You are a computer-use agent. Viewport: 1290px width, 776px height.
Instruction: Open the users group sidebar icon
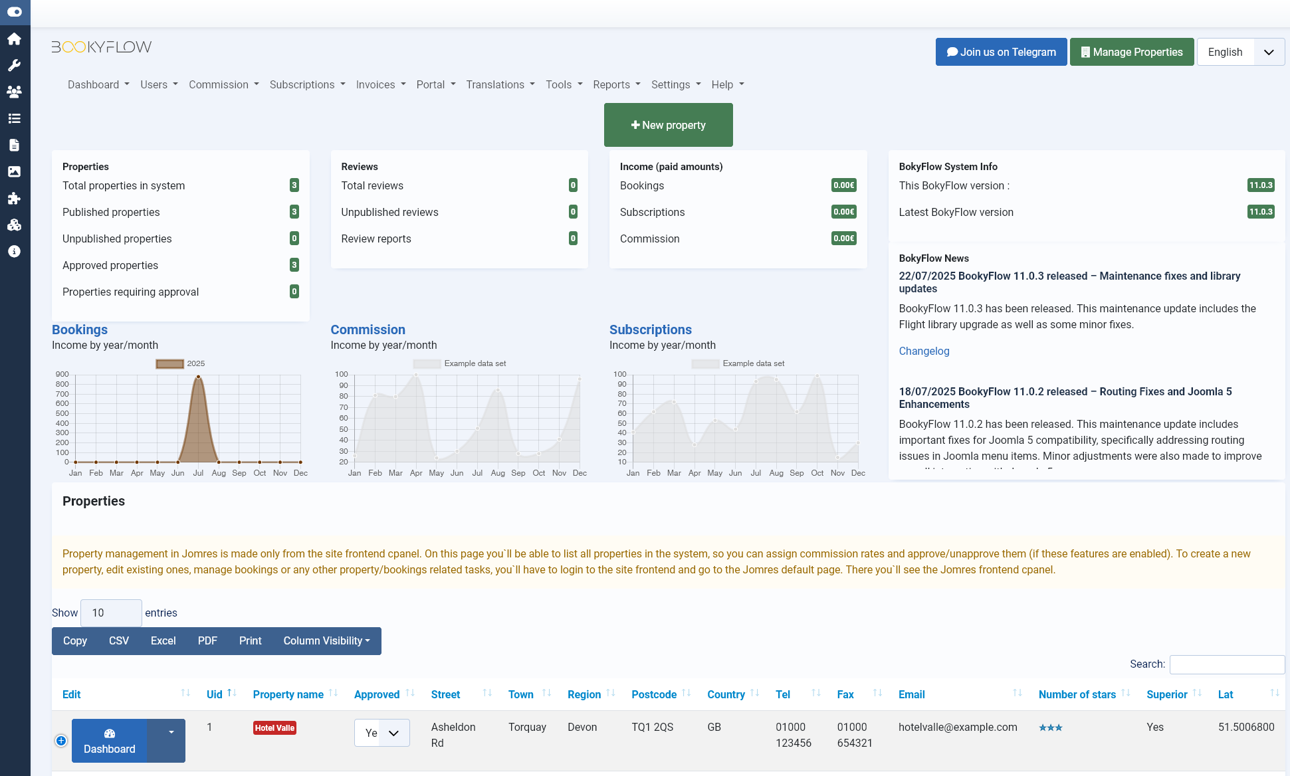pos(15,92)
